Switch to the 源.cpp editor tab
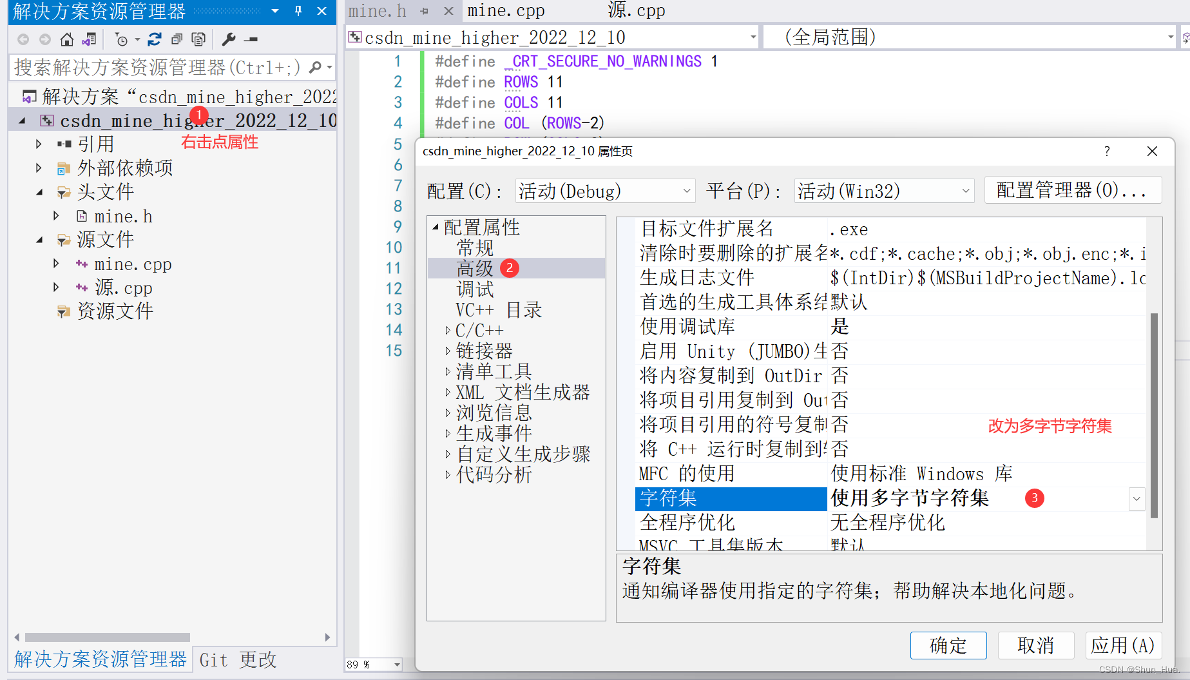The image size is (1190, 680). tap(637, 11)
